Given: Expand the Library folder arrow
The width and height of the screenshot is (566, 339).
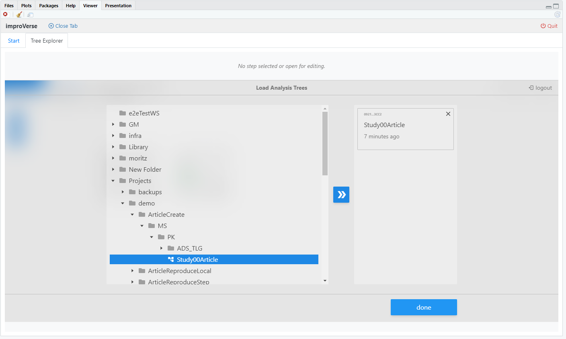Looking at the screenshot, I should (113, 147).
